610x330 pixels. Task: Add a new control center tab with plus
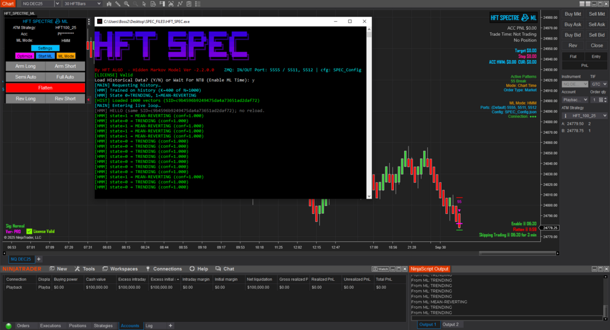[x=170, y=325]
